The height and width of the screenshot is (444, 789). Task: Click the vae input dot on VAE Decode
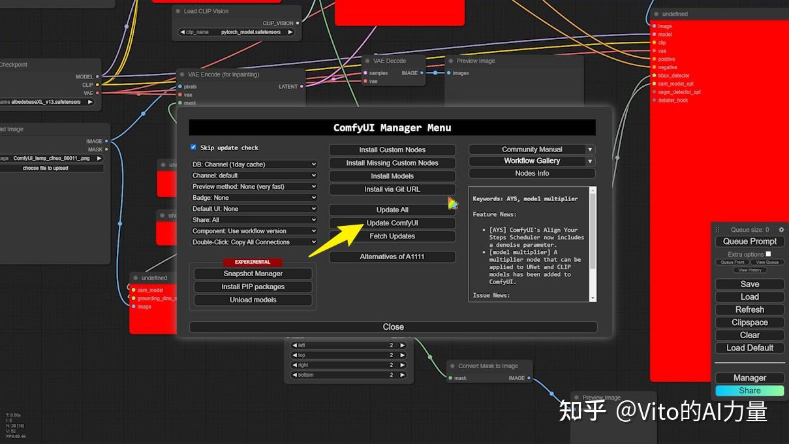click(364, 81)
